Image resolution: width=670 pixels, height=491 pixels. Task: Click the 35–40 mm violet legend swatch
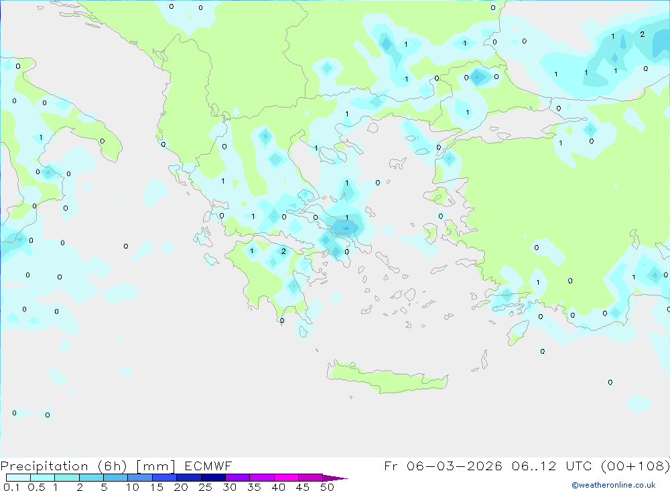point(262,478)
